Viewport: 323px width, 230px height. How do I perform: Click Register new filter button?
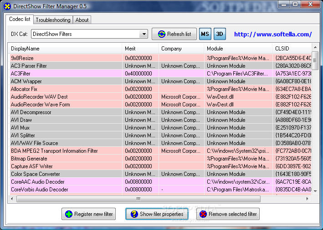click(x=88, y=214)
